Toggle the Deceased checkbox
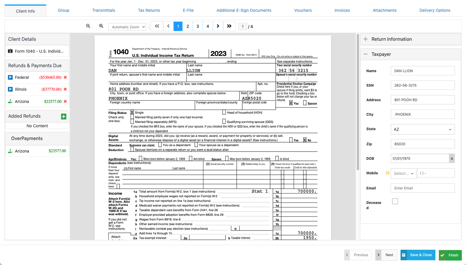Screen dimensions: 466x265 [395, 201]
